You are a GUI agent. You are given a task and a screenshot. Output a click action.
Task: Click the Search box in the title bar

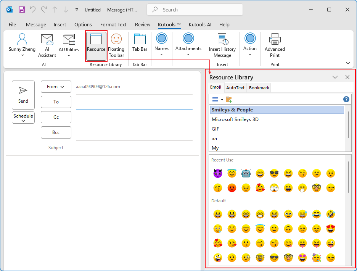195,10
